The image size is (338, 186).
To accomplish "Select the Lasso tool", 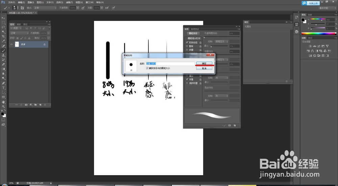I will point(3,27).
